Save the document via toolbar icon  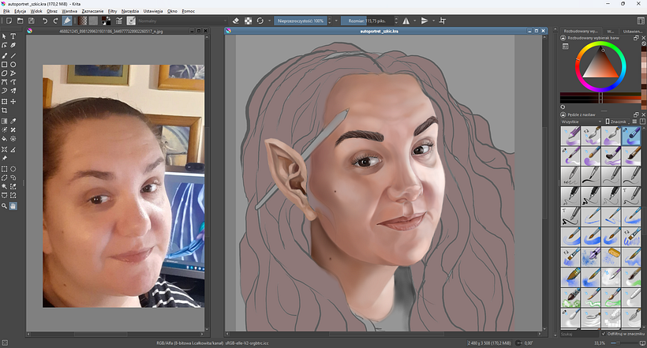[x=31, y=21]
